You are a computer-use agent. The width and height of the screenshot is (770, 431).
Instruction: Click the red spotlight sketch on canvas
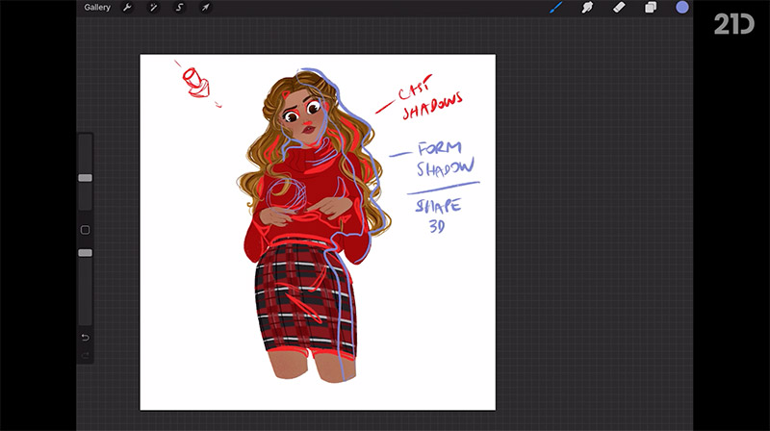coord(195,81)
